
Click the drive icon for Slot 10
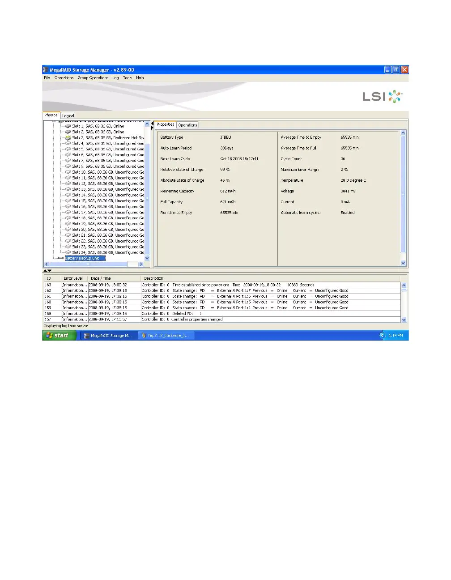point(68,172)
